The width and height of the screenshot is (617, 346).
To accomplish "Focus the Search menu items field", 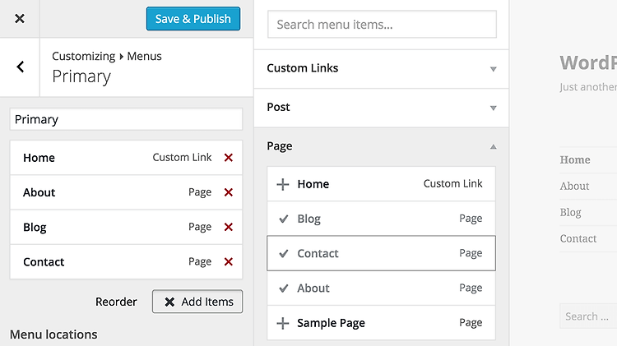I will (x=382, y=25).
